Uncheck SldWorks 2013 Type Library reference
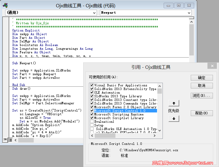Screen dimensions: 219x167 click(92, 96)
